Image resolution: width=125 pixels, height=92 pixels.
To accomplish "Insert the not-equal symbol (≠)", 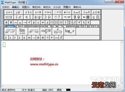I will (x=43, y=22).
